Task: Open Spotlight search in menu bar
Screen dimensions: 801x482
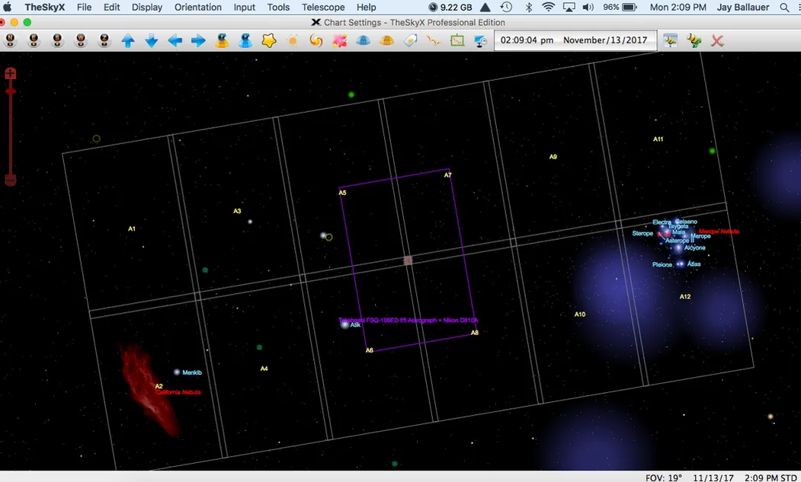Action: click(x=784, y=7)
